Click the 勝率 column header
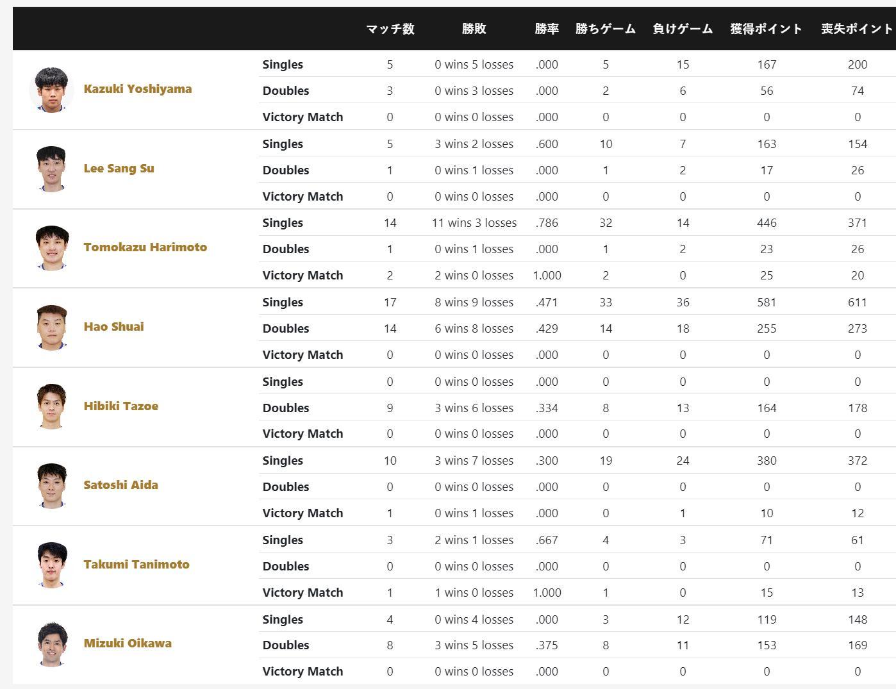The image size is (896, 689). (x=547, y=29)
